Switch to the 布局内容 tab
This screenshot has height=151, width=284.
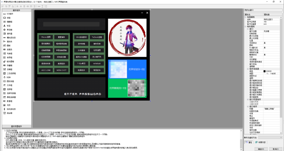tap(260, 143)
